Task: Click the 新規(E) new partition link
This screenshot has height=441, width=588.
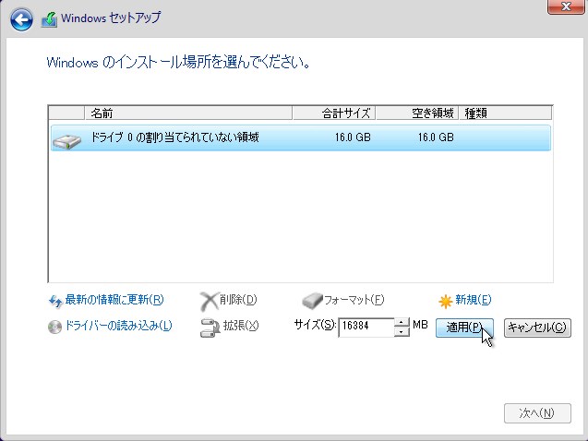Action: [x=474, y=300]
